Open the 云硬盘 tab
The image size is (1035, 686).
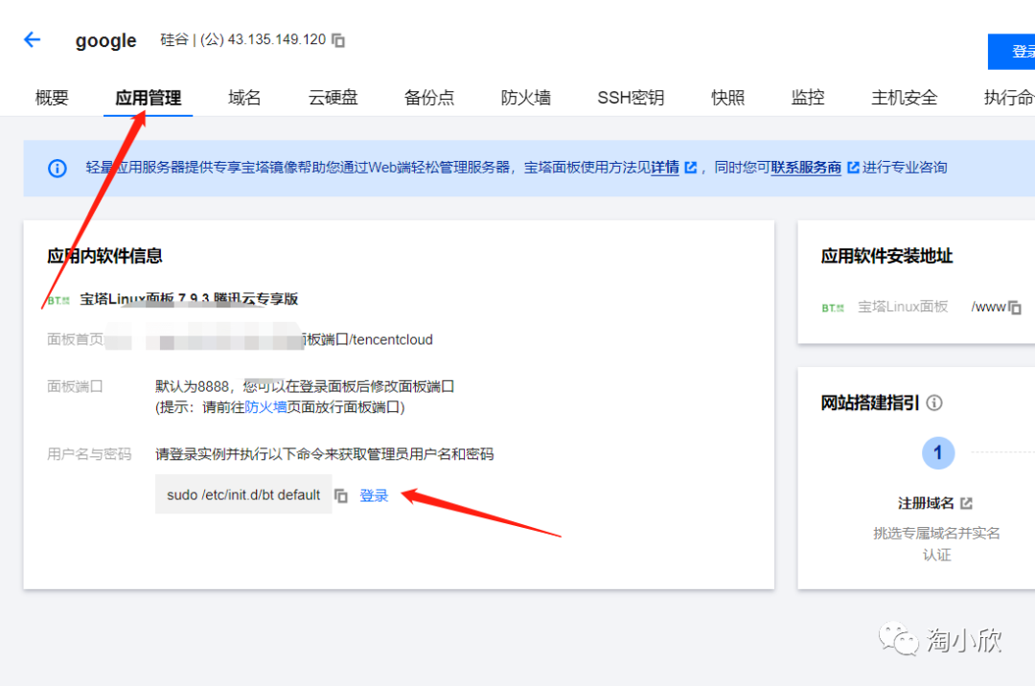click(333, 98)
